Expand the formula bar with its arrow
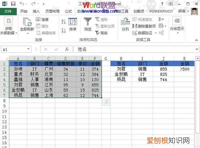This screenshot has height=148, width=200. coord(197,49)
